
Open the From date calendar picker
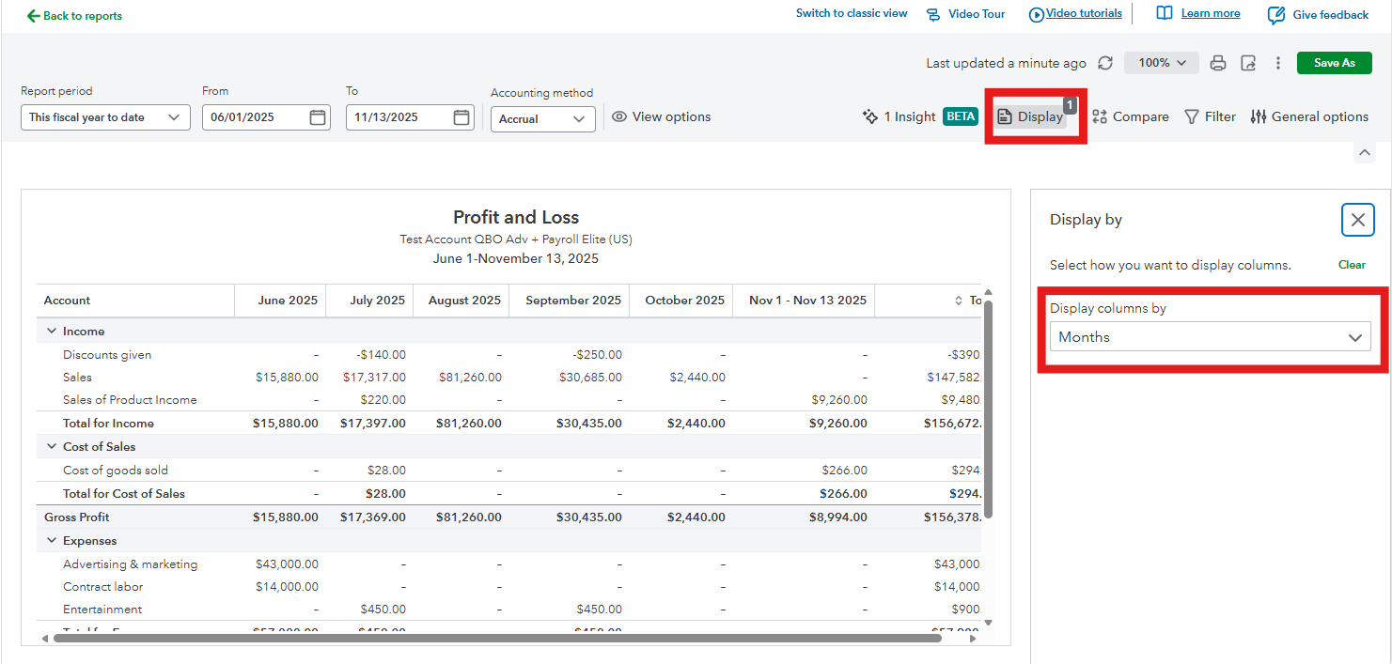[x=318, y=117]
